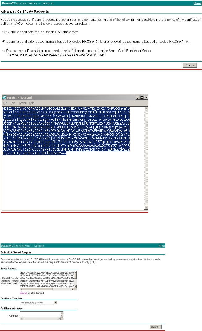
Task: Click the 'Submit A Saved Request' heading text
Action: pos(16,252)
